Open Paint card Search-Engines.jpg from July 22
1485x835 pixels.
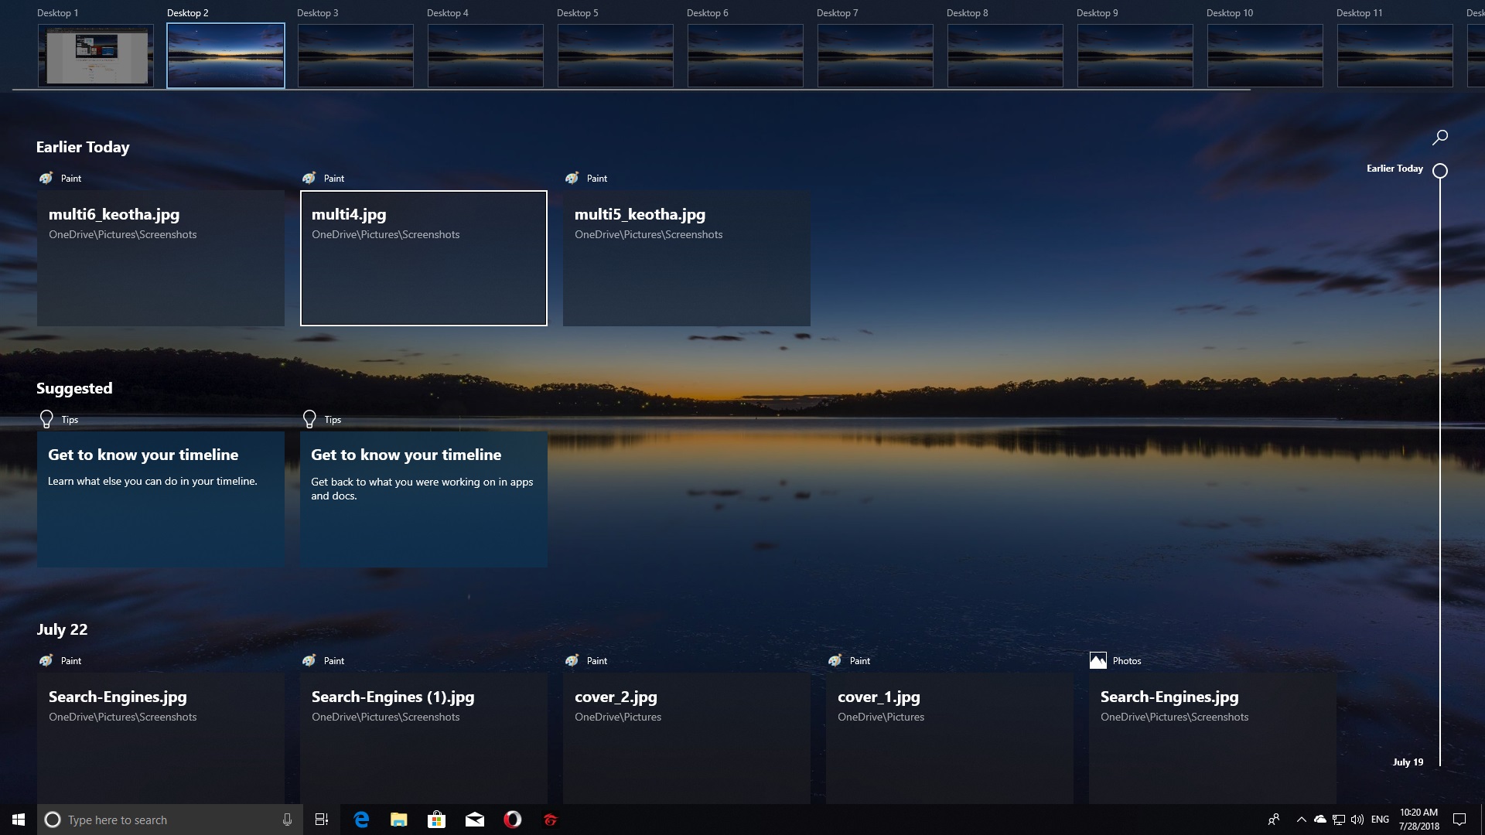coord(161,738)
